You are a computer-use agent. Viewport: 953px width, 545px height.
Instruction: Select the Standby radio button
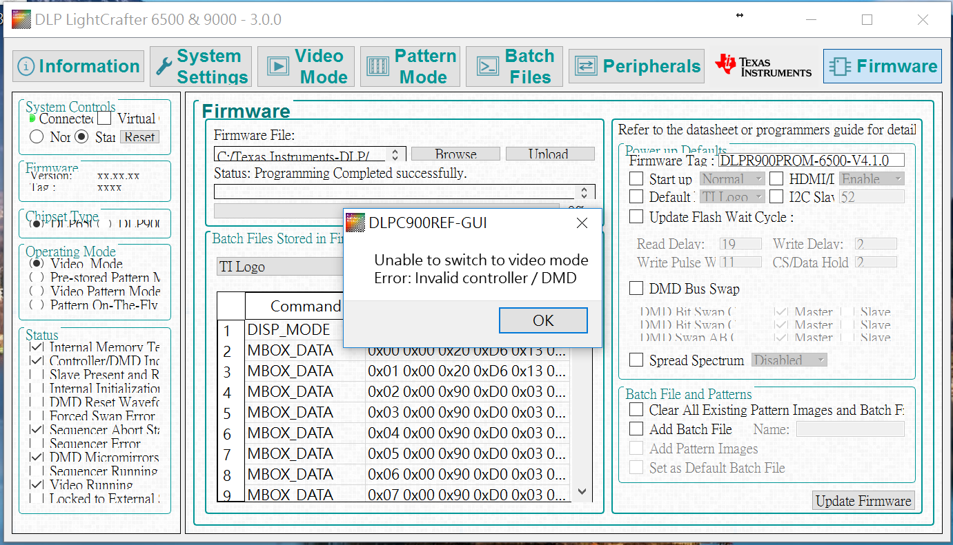coord(82,136)
